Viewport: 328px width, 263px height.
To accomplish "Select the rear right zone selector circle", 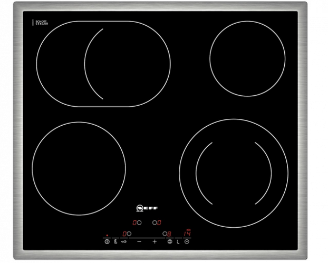I will tap(154, 222).
